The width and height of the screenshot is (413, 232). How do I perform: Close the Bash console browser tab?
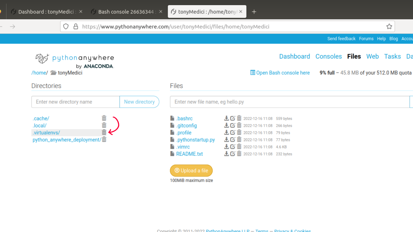[x=161, y=12]
